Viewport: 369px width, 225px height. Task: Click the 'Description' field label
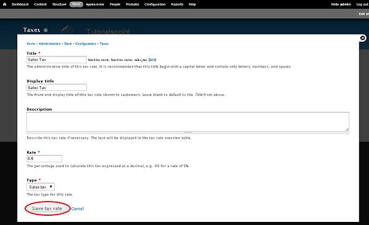click(x=39, y=109)
